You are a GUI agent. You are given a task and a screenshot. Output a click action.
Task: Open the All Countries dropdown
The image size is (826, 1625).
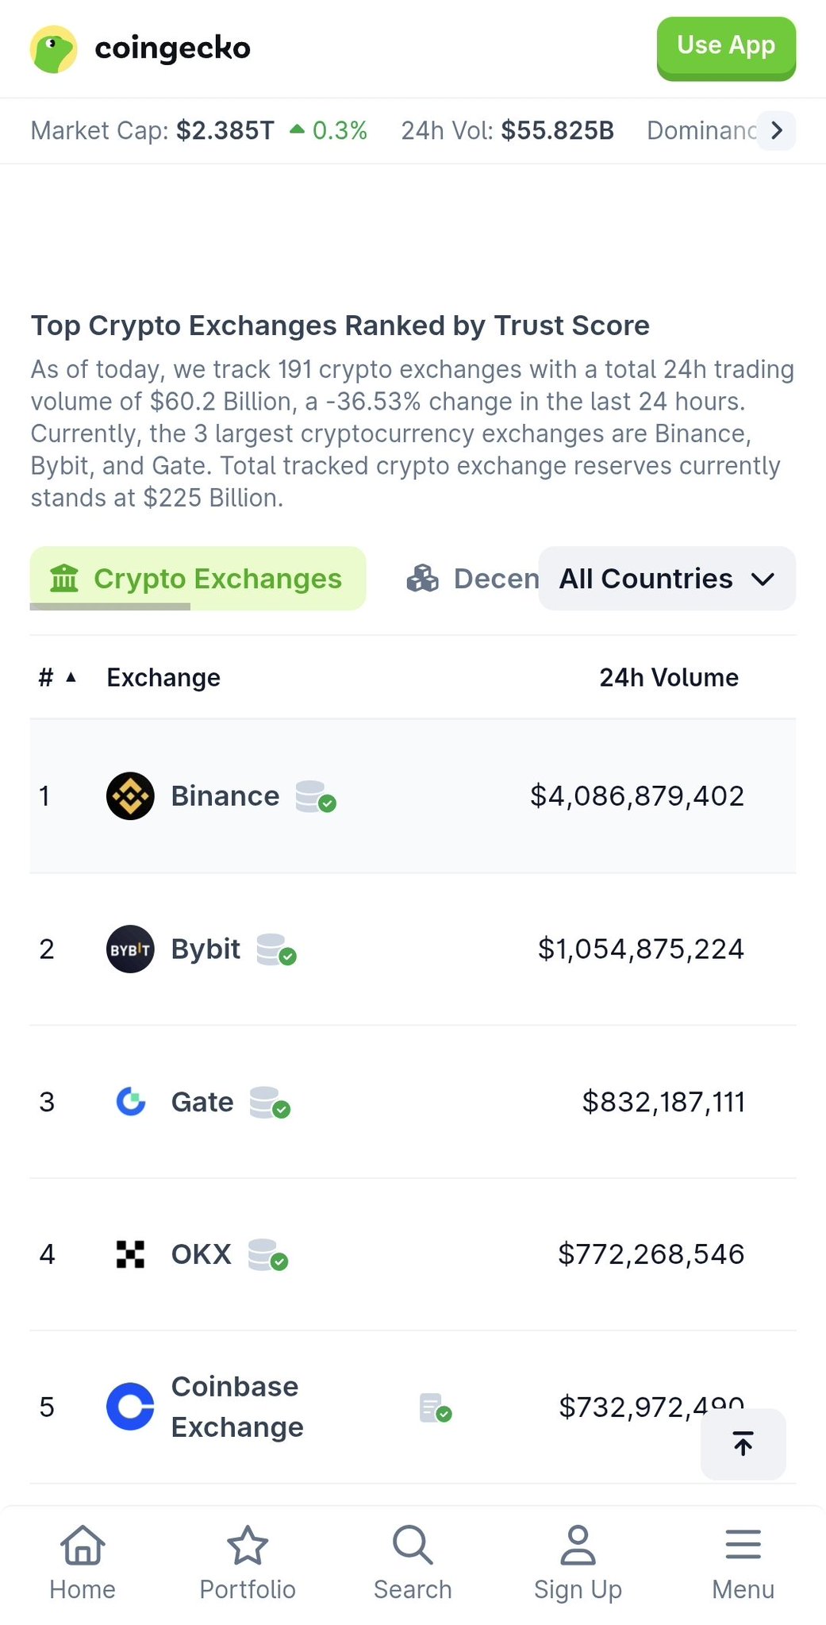(667, 579)
